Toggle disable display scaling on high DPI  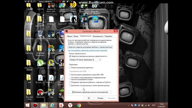pyautogui.click(x=70, y=79)
